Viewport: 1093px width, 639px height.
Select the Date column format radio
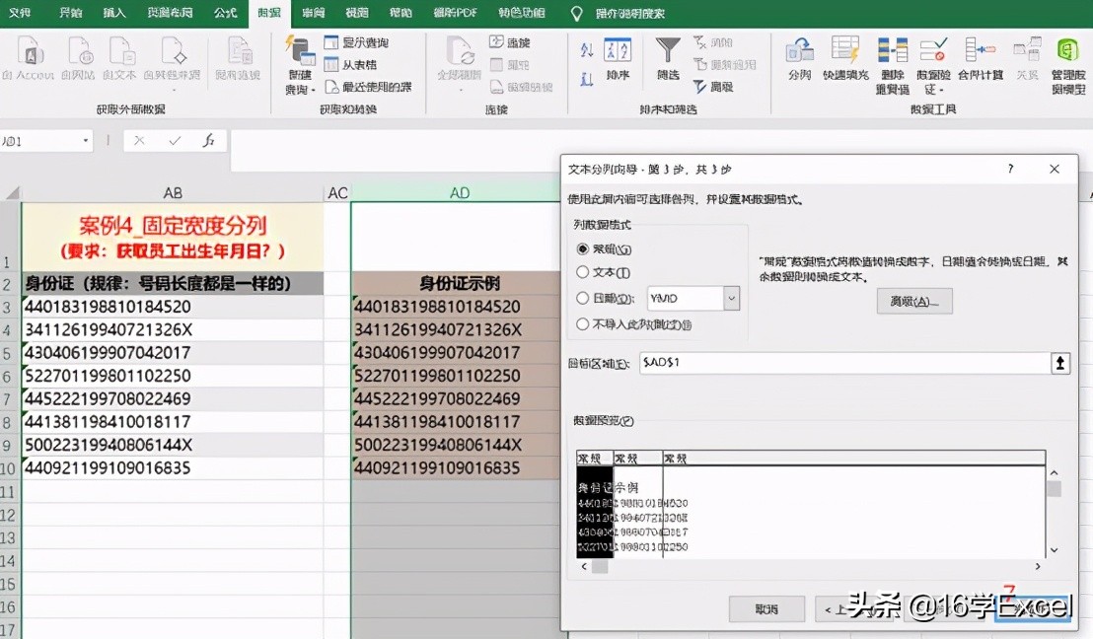pos(583,298)
